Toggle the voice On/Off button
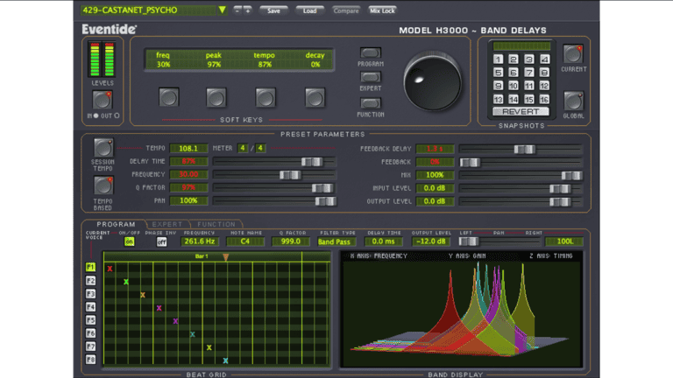 click(x=129, y=241)
